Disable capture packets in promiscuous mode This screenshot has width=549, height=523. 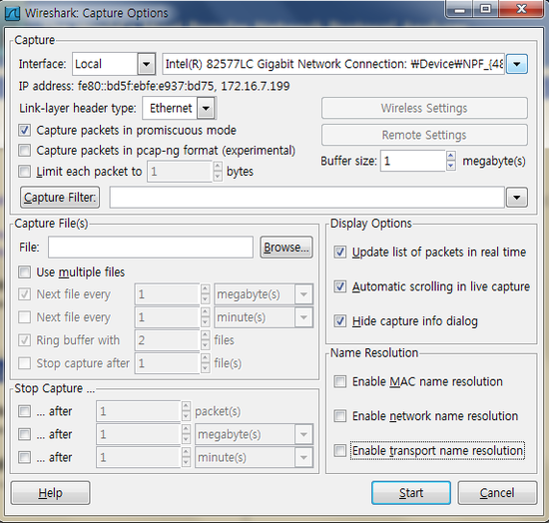point(25,130)
